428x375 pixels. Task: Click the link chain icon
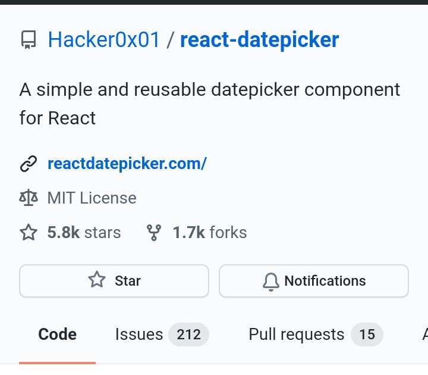pyautogui.click(x=29, y=164)
